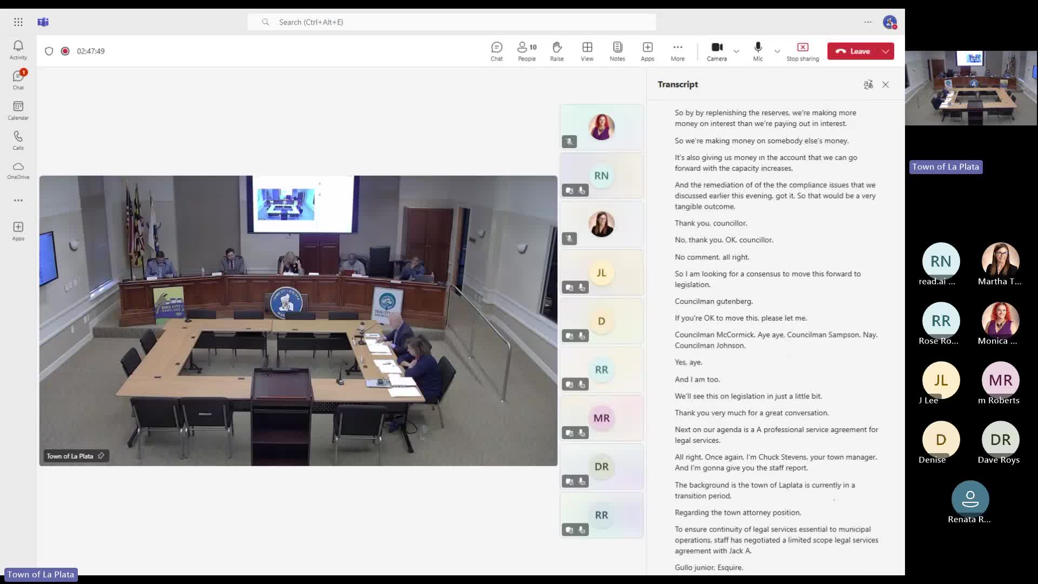
Task: Open Activity feed in sidebar
Action: tap(18, 50)
